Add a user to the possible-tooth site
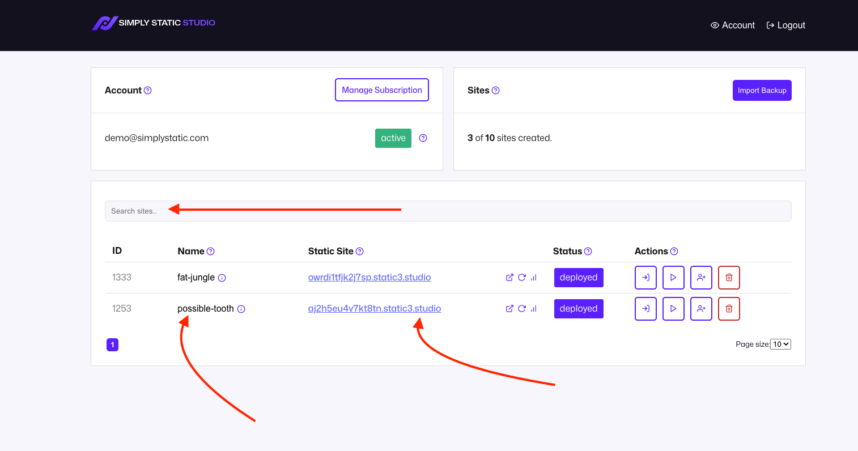 coord(702,309)
